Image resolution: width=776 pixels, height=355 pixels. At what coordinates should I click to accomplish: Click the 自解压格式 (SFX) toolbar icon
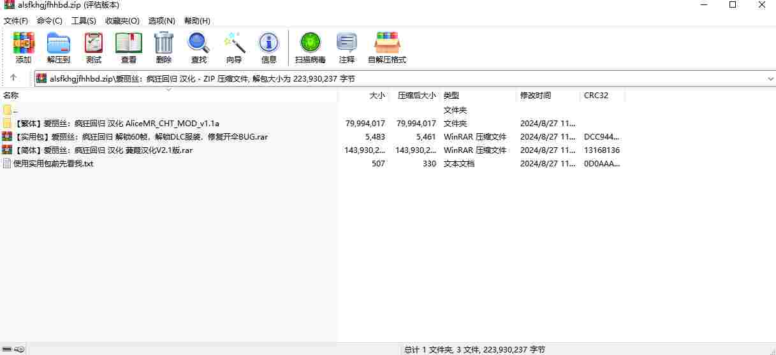387,43
